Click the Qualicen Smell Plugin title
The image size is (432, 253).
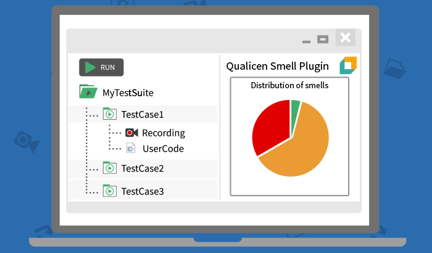278,66
